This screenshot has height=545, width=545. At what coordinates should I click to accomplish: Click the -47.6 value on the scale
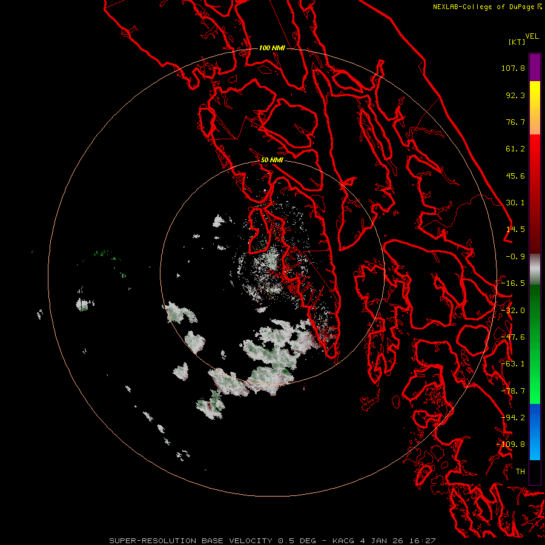[x=513, y=337]
